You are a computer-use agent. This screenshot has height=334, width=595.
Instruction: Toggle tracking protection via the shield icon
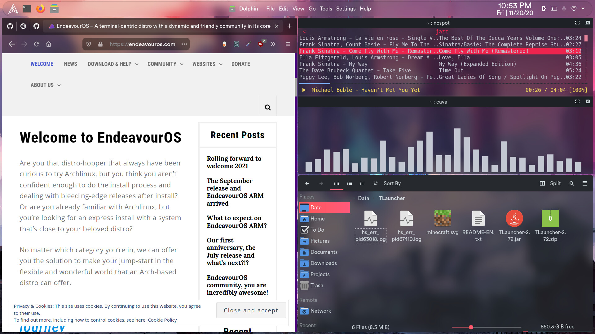tap(89, 44)
